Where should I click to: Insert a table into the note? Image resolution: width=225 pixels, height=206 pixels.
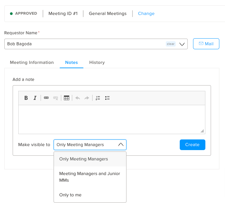point(67,98)
